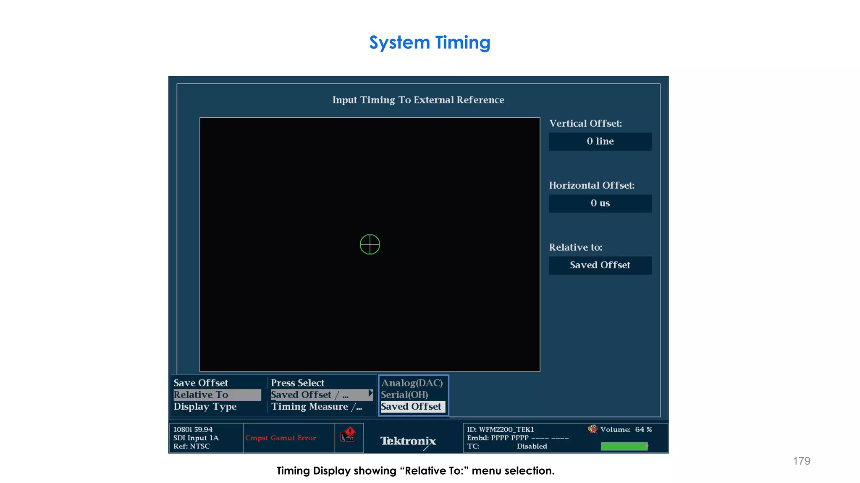
Task: Click the Press Select label
Action: [x=297, y=383]
